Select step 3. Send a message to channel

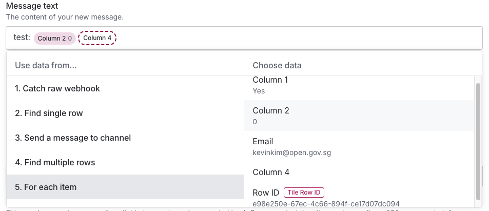coord(73,138)
